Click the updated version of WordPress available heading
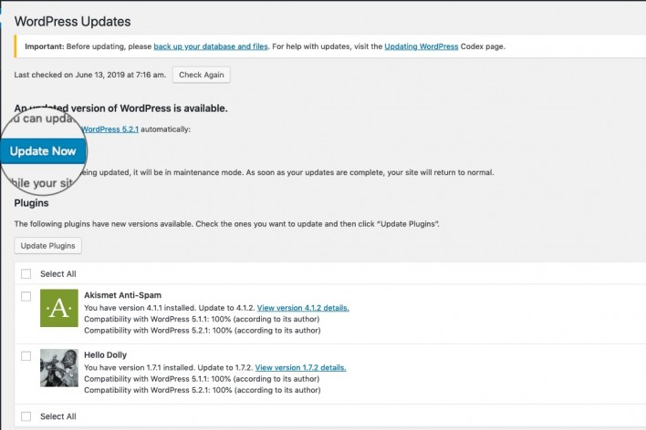The image size is (646, 430). pyautogui.click(x=120, y=108)
